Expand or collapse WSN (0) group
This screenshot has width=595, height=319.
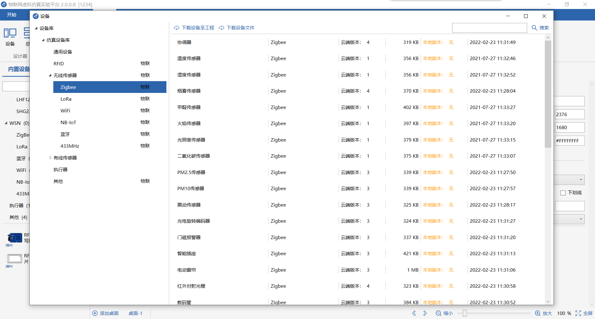(x=6, y=123)
